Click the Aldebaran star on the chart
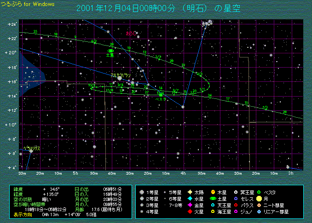Screen dimensions: 312x223 click(x=119, y=78)
